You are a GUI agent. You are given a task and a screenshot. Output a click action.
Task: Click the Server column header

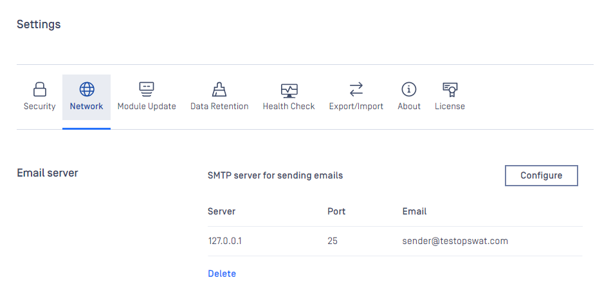tap(221, 211)
